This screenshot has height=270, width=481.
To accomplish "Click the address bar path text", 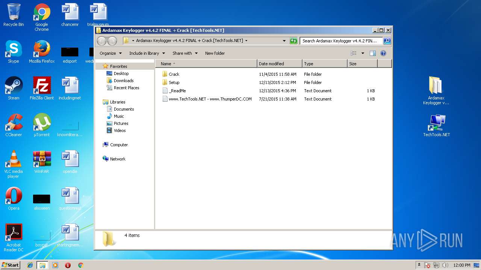I will tap(189, 40).
